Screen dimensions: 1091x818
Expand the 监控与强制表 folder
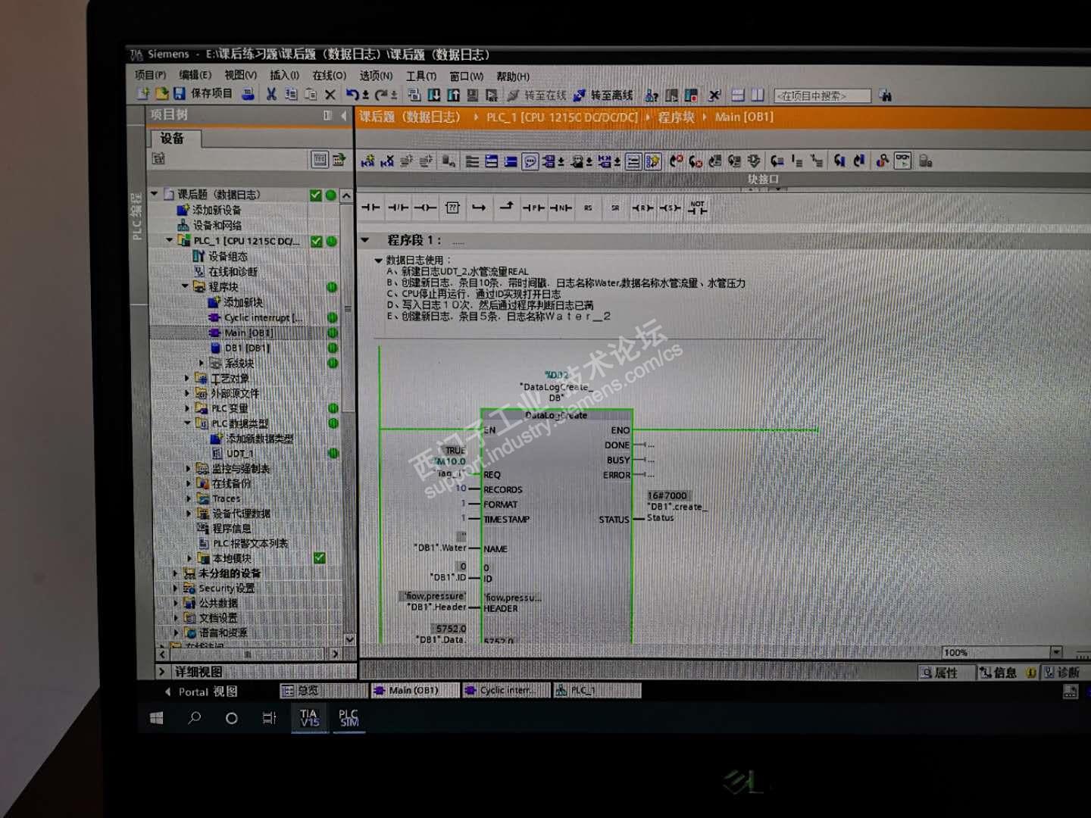[188, 468]
